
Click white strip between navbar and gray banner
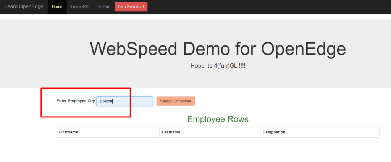(x=195, y=17)
